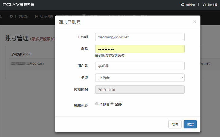Open the 上传视频 menu item
The height and width of the screenshot is (137, 220).
21,16
